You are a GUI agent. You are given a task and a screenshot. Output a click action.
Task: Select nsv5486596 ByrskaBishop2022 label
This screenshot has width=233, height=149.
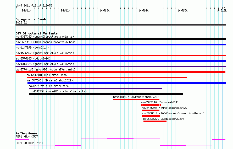point(164,108)
